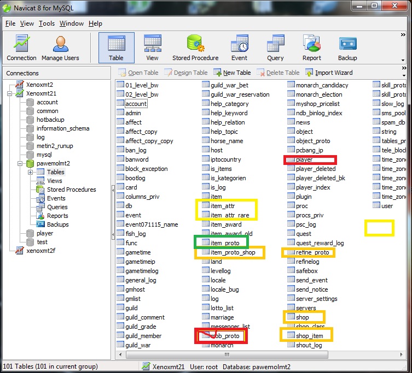Click the Views node icon in tree

point(40,181)
